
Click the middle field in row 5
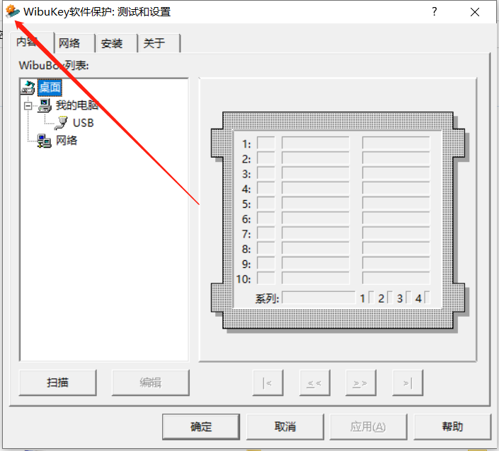pyautogui.click(x=316, y=203)
